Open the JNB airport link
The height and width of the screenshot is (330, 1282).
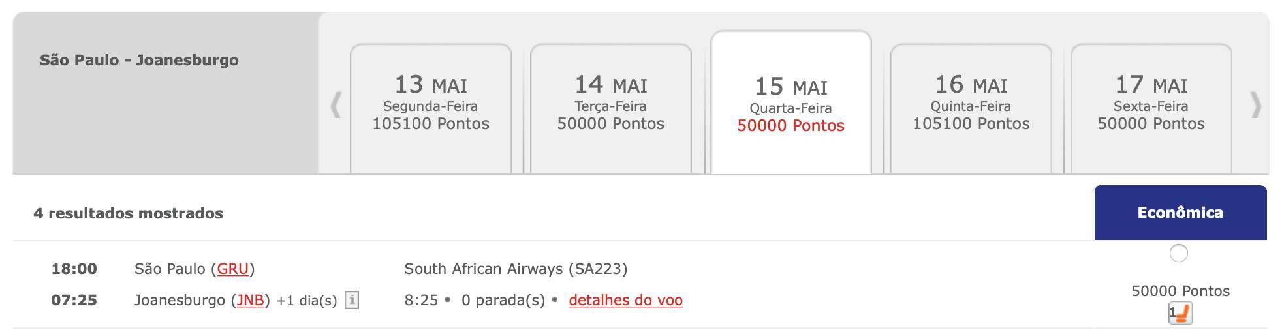coord(250,300)
